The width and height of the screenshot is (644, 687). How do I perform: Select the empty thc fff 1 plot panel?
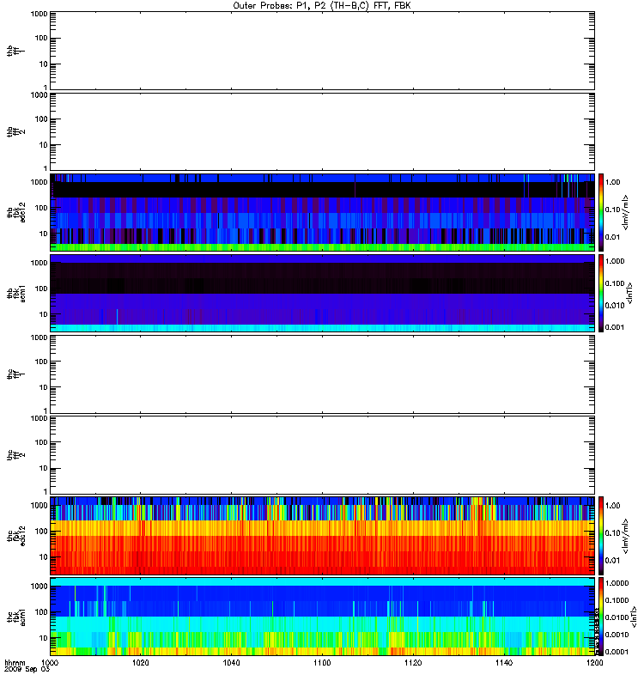coord(323,374)
